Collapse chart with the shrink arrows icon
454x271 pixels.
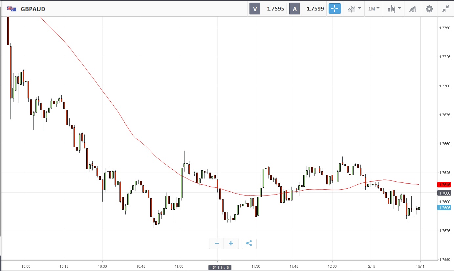coord(445,9)
